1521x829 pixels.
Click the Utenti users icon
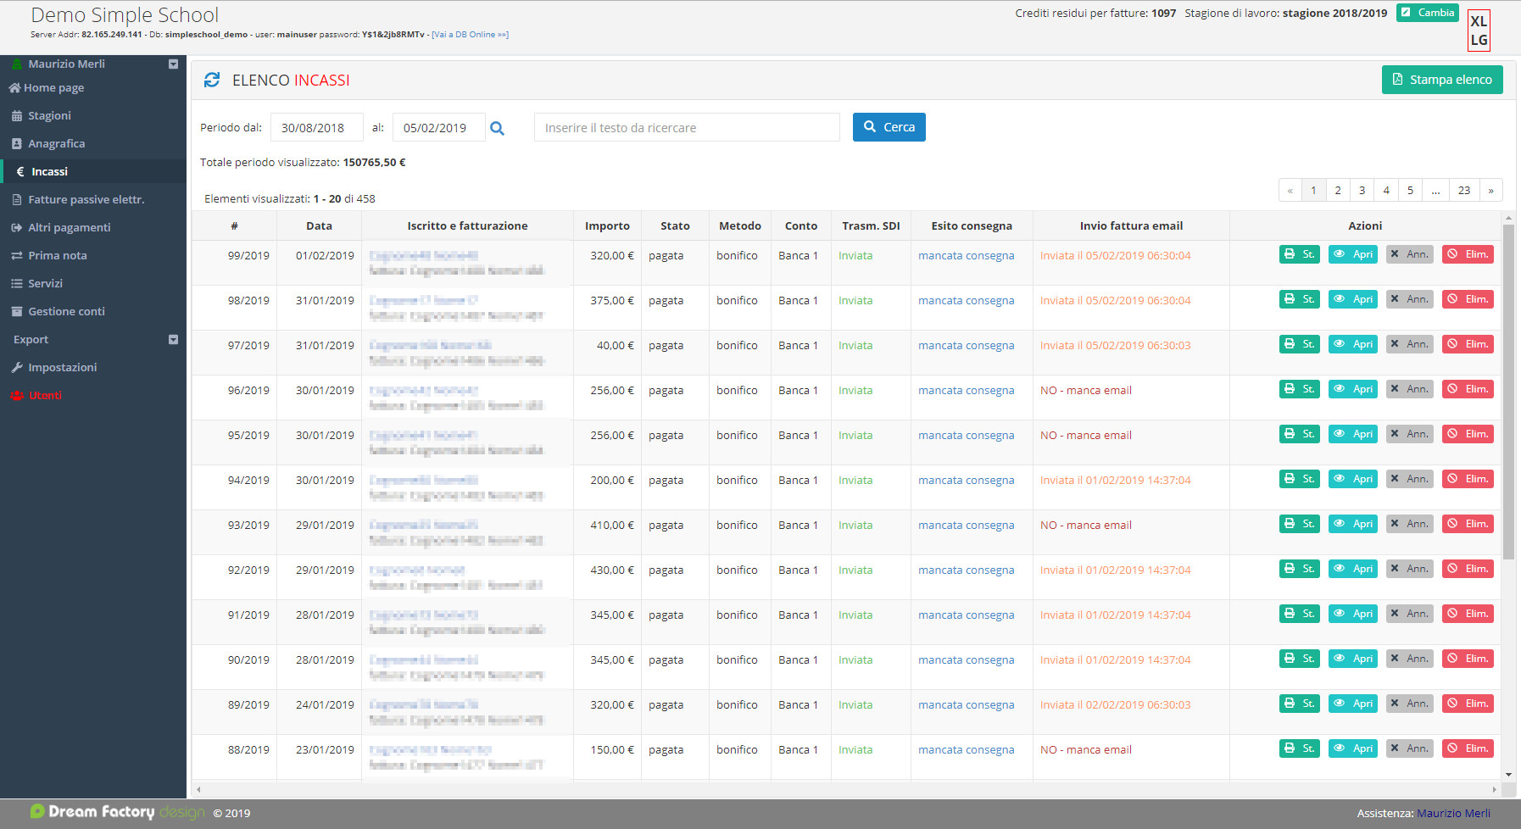click(16, 396)
